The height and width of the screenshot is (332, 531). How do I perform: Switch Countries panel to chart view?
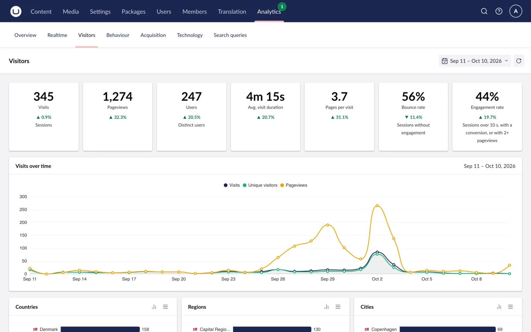click(154, 307)
